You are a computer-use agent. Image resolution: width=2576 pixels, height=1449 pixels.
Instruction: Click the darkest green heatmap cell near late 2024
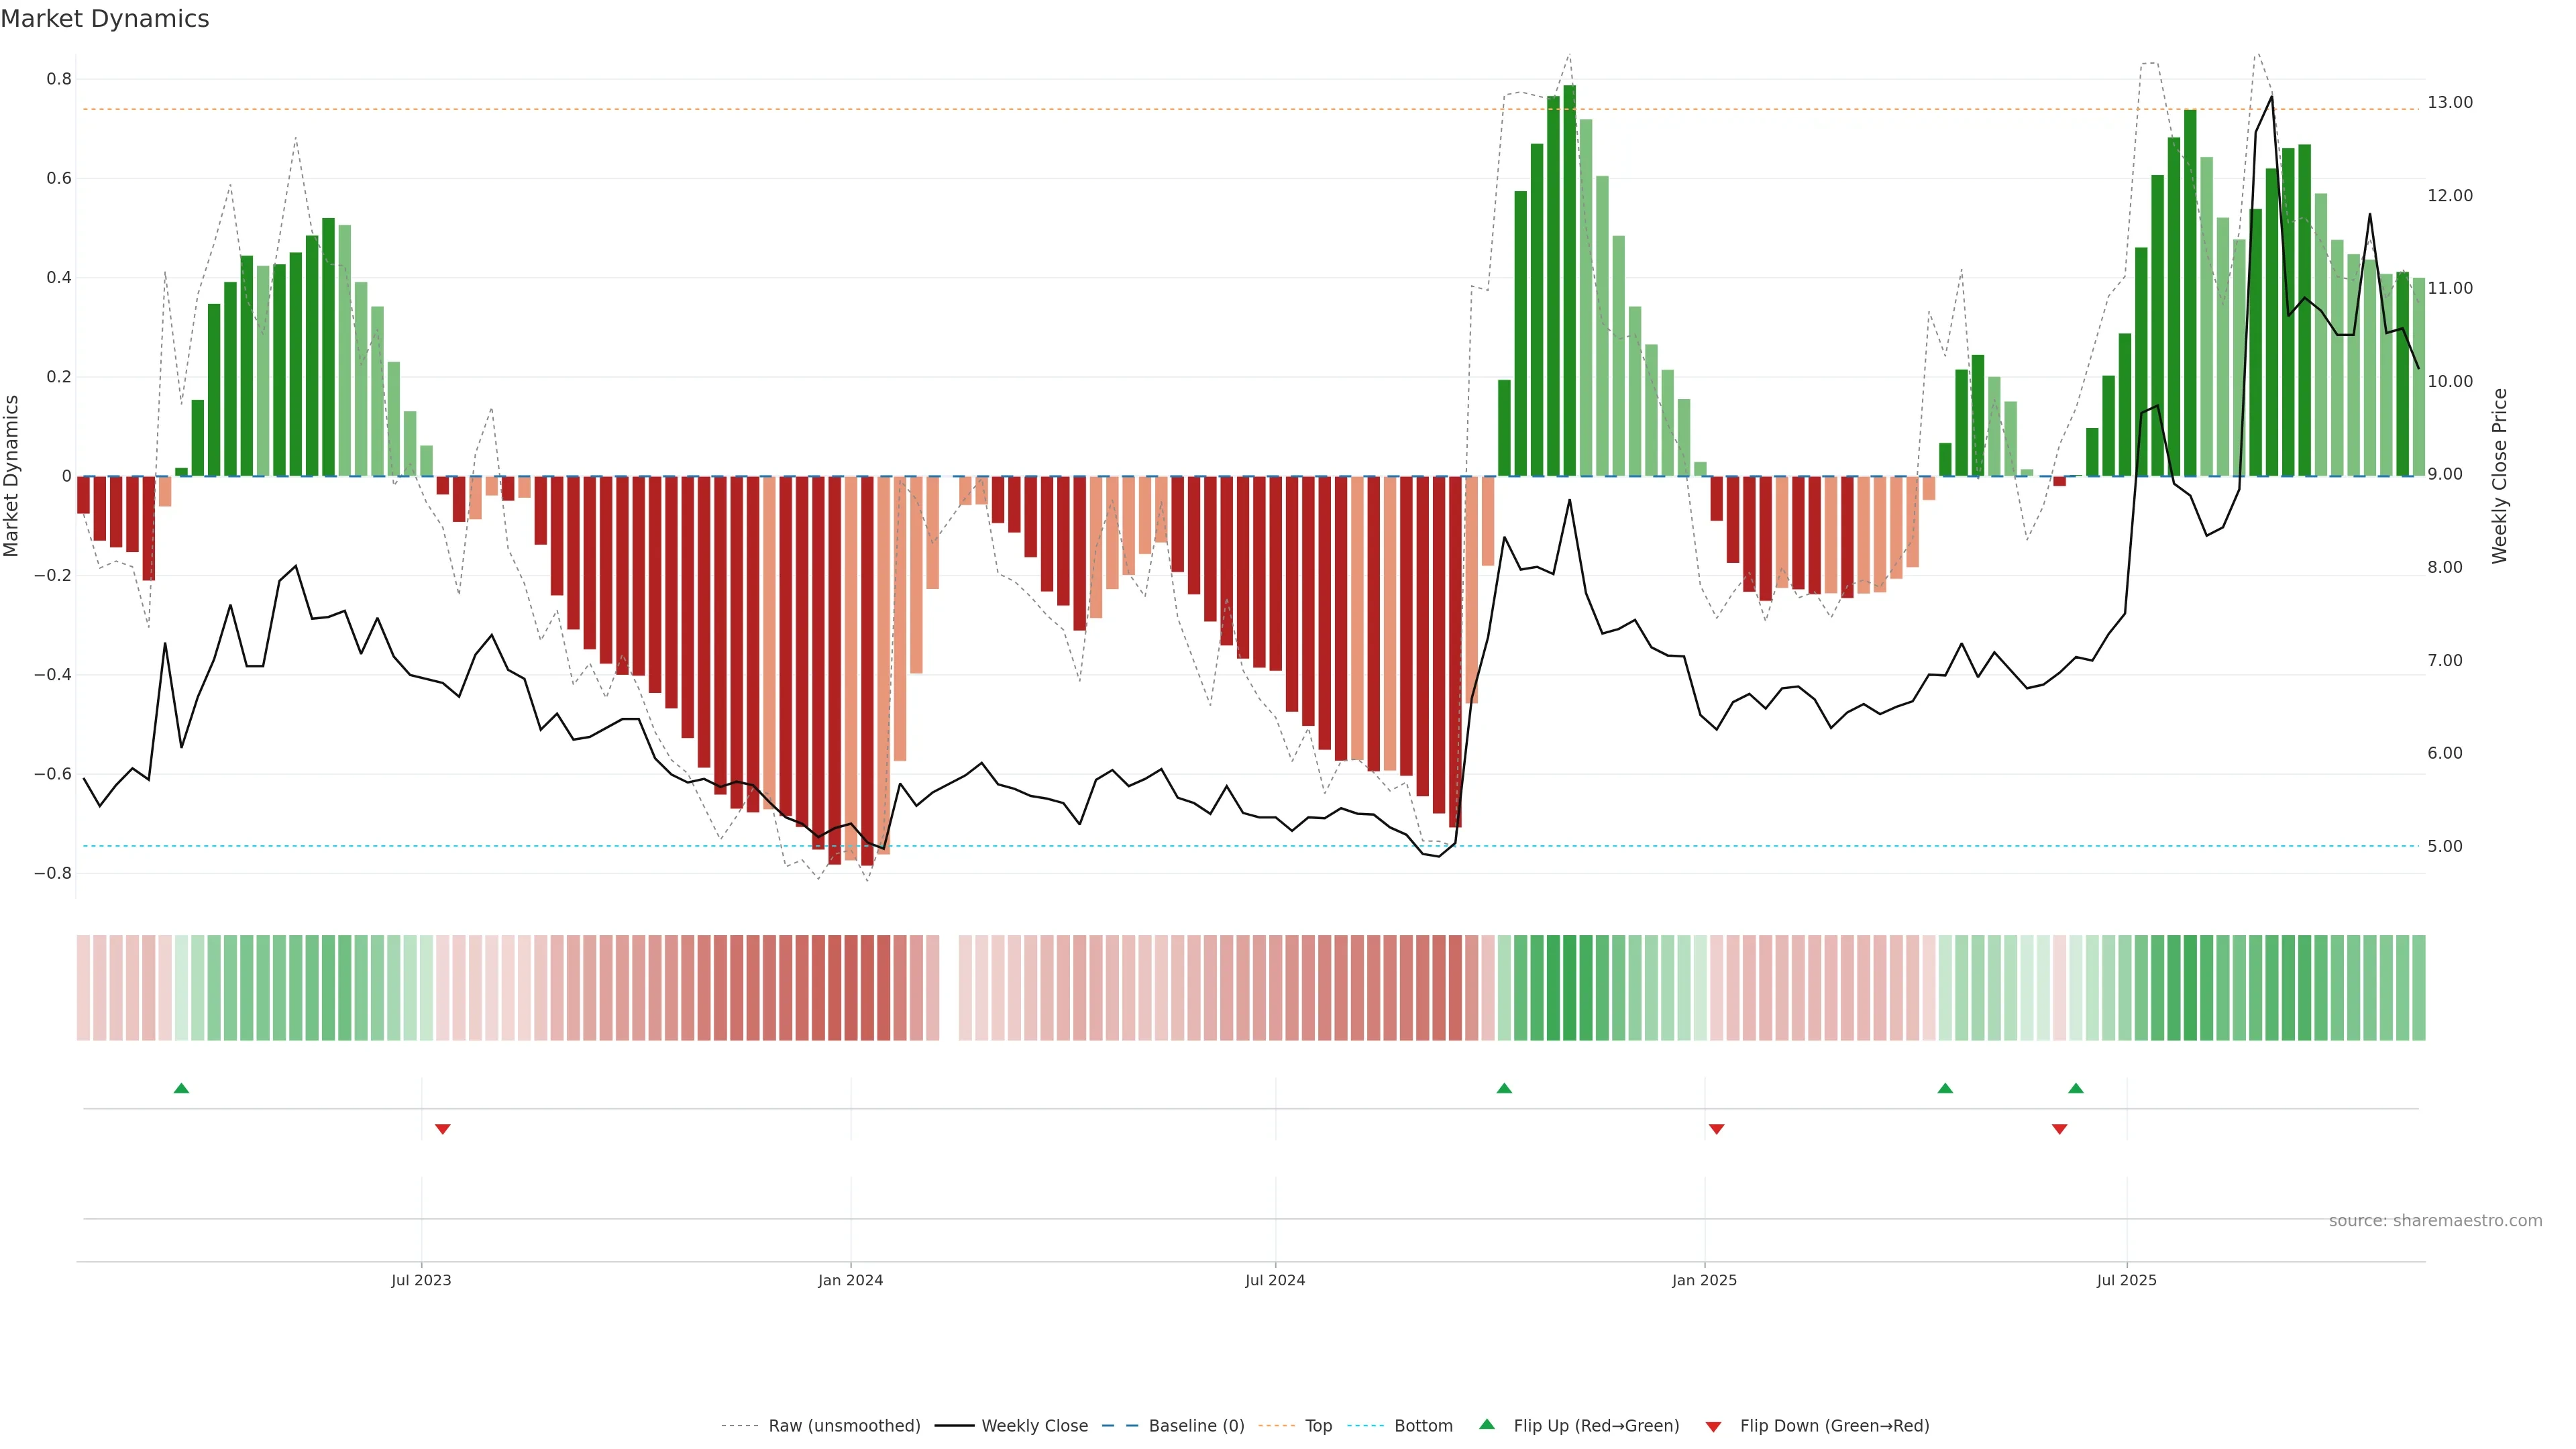[x=1569, y=988]
